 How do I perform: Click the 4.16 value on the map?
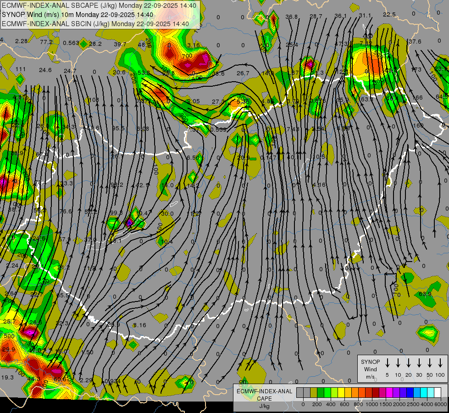coord(319,185)
